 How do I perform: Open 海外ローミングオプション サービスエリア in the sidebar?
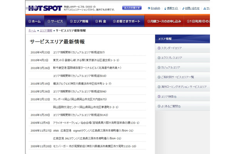182,87
